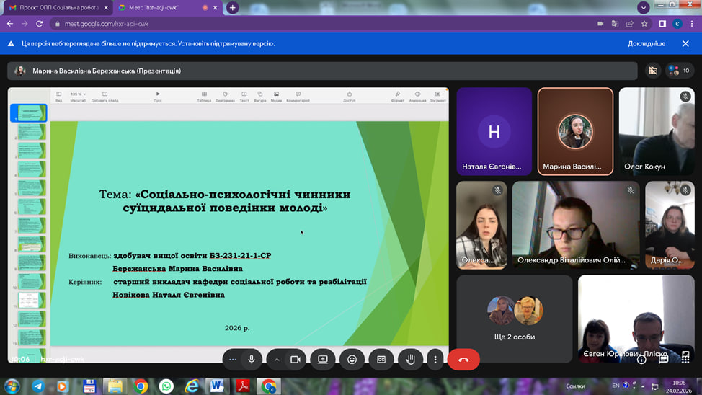Open the emoji reactions button
Image resolution: width=702 pixels, height=395 pixels.
[352, 359]
